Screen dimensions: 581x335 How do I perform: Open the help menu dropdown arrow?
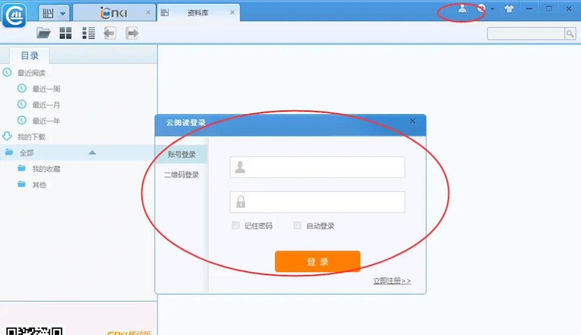click(493, 9)
